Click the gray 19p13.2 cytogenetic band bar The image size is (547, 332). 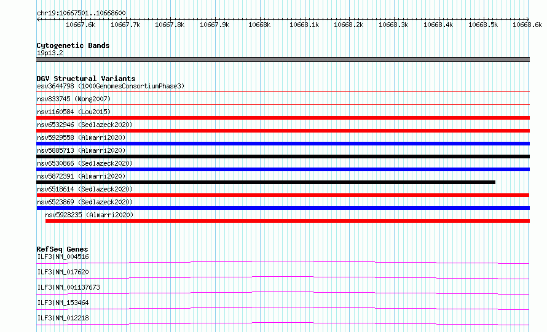[x=283, y=60]
